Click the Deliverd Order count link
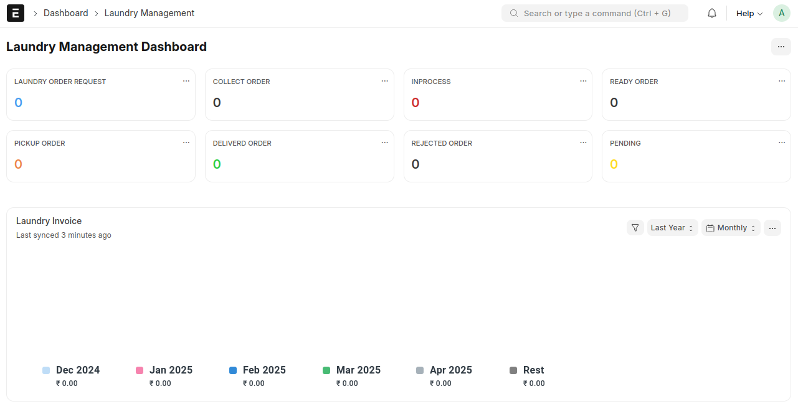798x409 pixels. pos(216,164)
